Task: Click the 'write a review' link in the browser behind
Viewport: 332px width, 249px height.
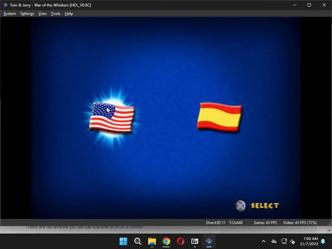Action: click(129, 227)
